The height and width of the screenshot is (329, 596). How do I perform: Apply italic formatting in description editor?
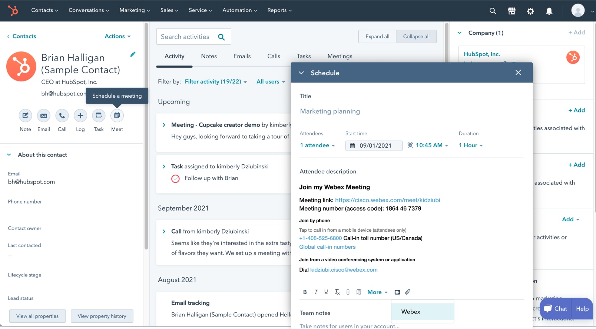tap(316, 292)
